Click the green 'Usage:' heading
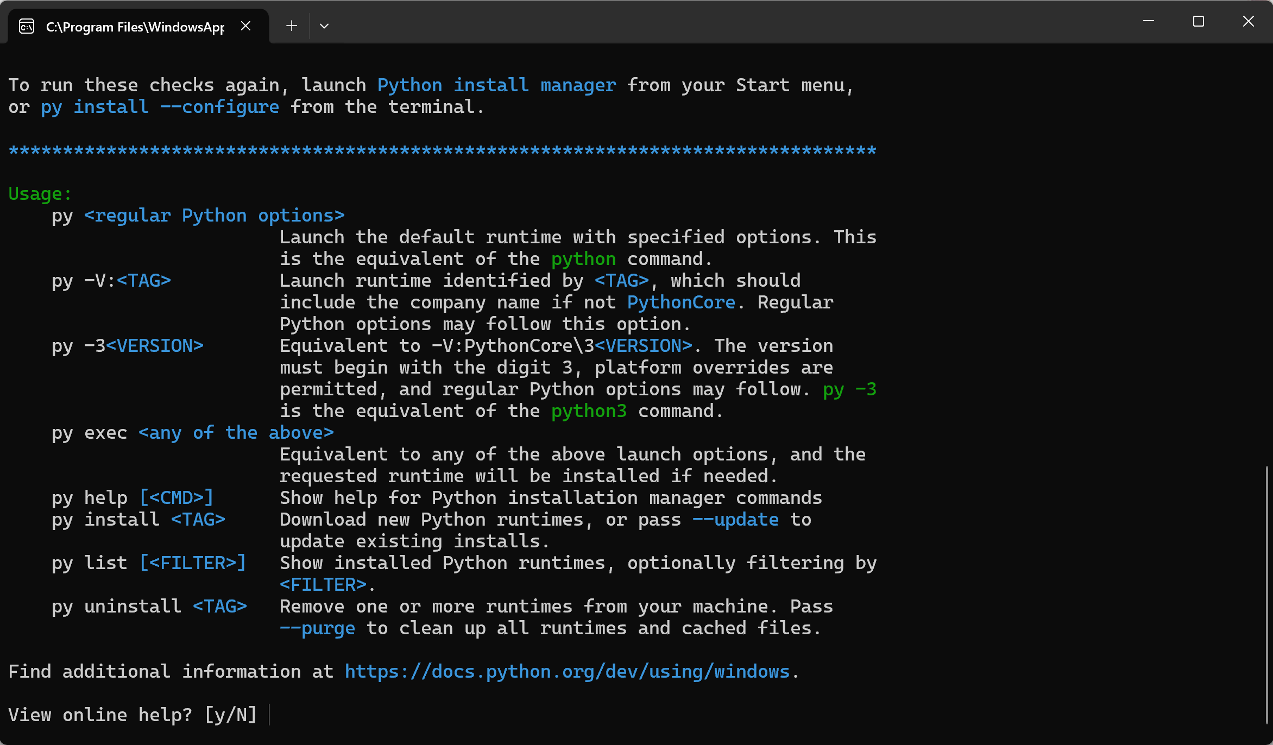The width and height of the screenshot is (1273, 745). [x=40, y=194]
